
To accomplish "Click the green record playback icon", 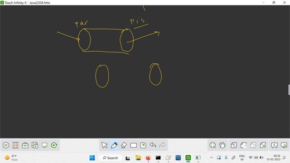I will point(54,145).
